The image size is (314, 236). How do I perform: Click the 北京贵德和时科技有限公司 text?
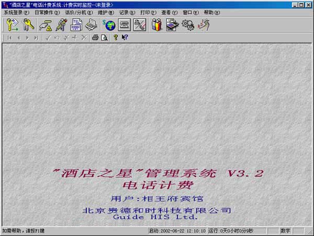pos(157,210)
